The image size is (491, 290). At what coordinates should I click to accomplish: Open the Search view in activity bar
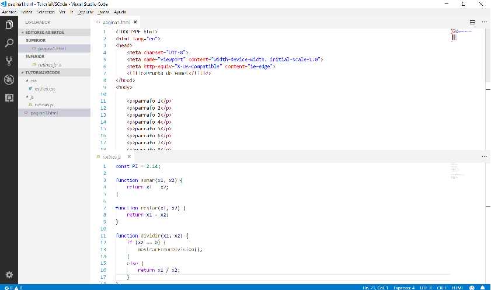9,43
